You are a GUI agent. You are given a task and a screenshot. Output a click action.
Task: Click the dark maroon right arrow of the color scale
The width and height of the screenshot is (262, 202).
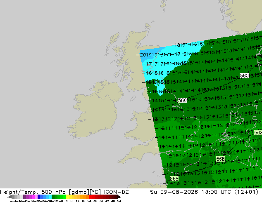[119, 197]
